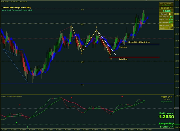Viewport: 180px width, 131px height.
Task: Click the MR2 pivot level label
Action: coord(82,24)
